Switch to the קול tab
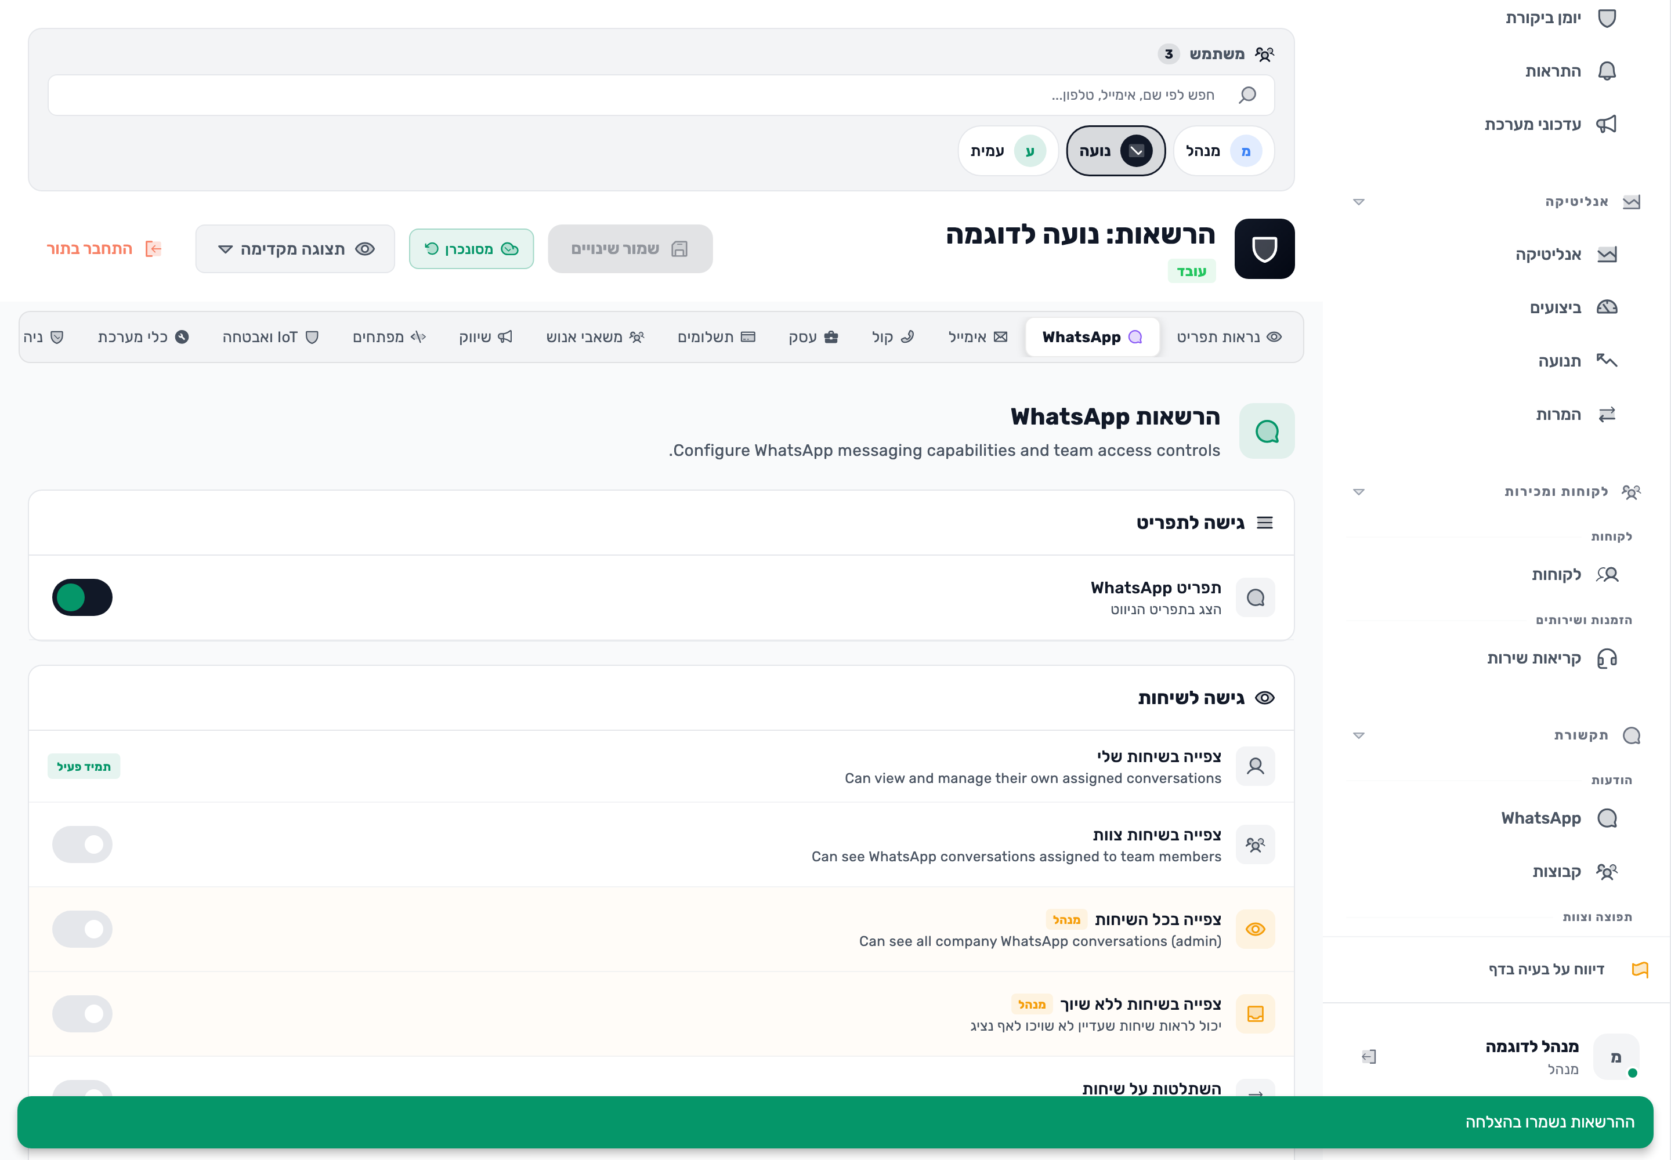This screenshot has width=1671, height=1160. (x=892, y=337)
